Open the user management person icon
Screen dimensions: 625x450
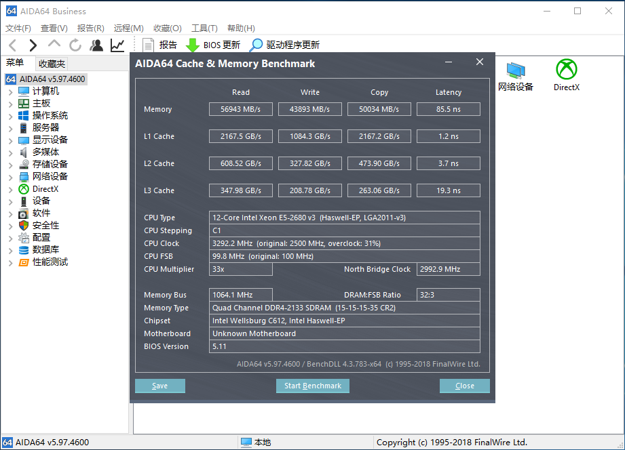click(x=96, y=45)
